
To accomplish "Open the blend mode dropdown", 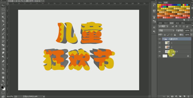I will tap(166, 31).
